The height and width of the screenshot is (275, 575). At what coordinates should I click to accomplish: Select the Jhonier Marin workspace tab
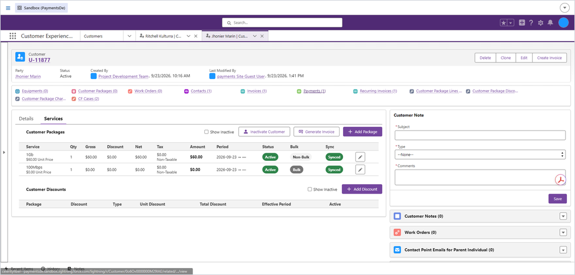pyautogui.click(x=227, y=36)
